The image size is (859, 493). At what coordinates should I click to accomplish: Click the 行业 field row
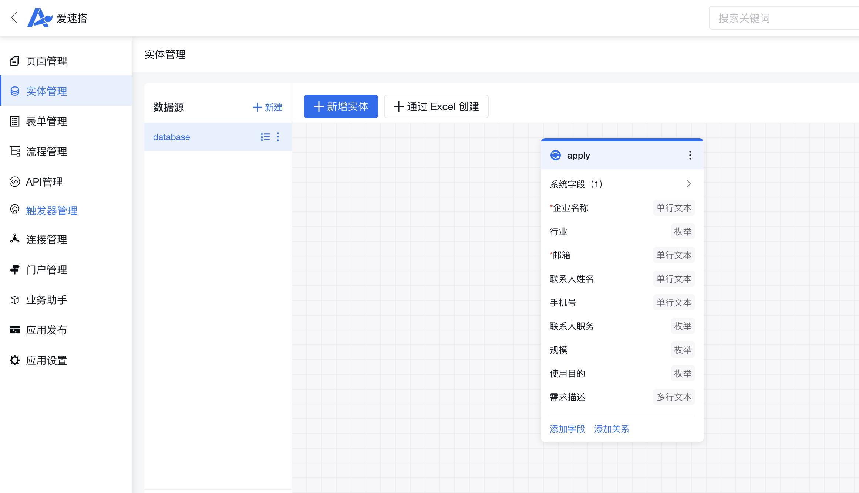tap(622, 231)
